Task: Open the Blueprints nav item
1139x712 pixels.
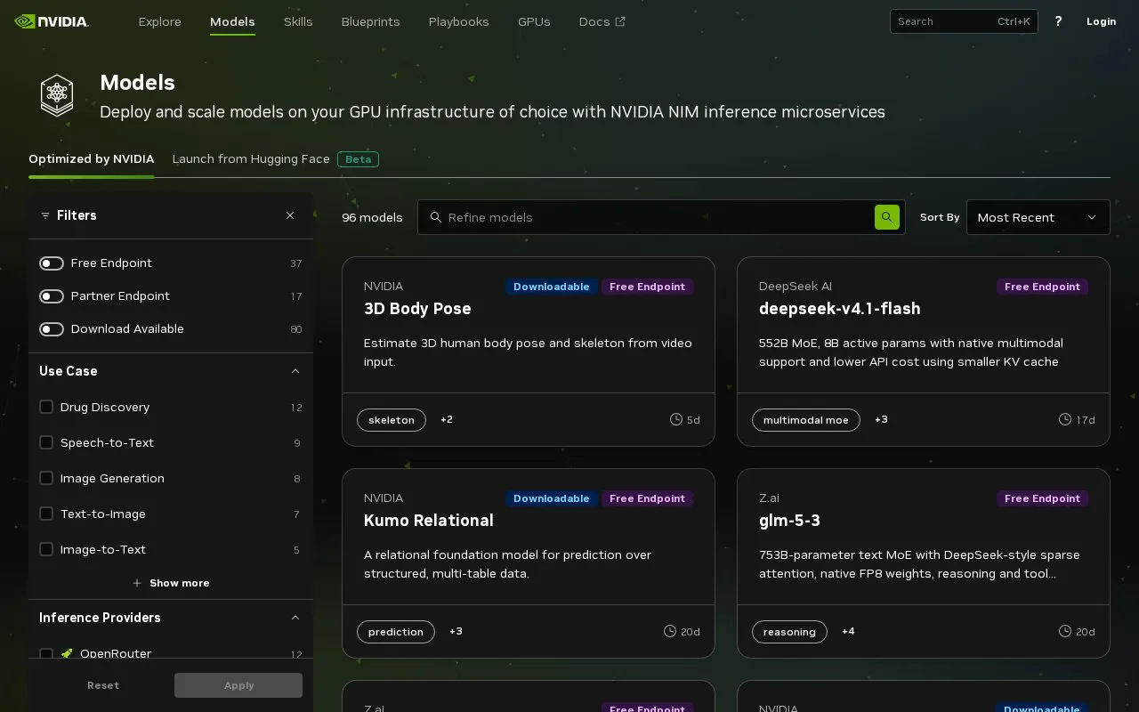Action: 370,21
